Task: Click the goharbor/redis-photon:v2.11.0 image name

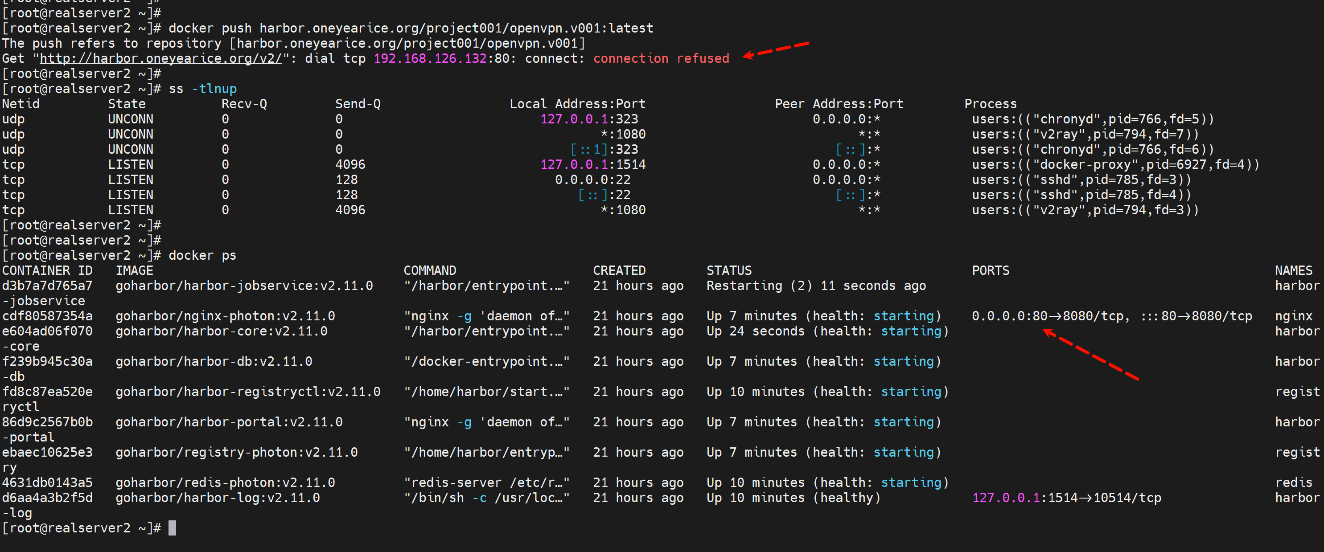Action: coord(225,482)
